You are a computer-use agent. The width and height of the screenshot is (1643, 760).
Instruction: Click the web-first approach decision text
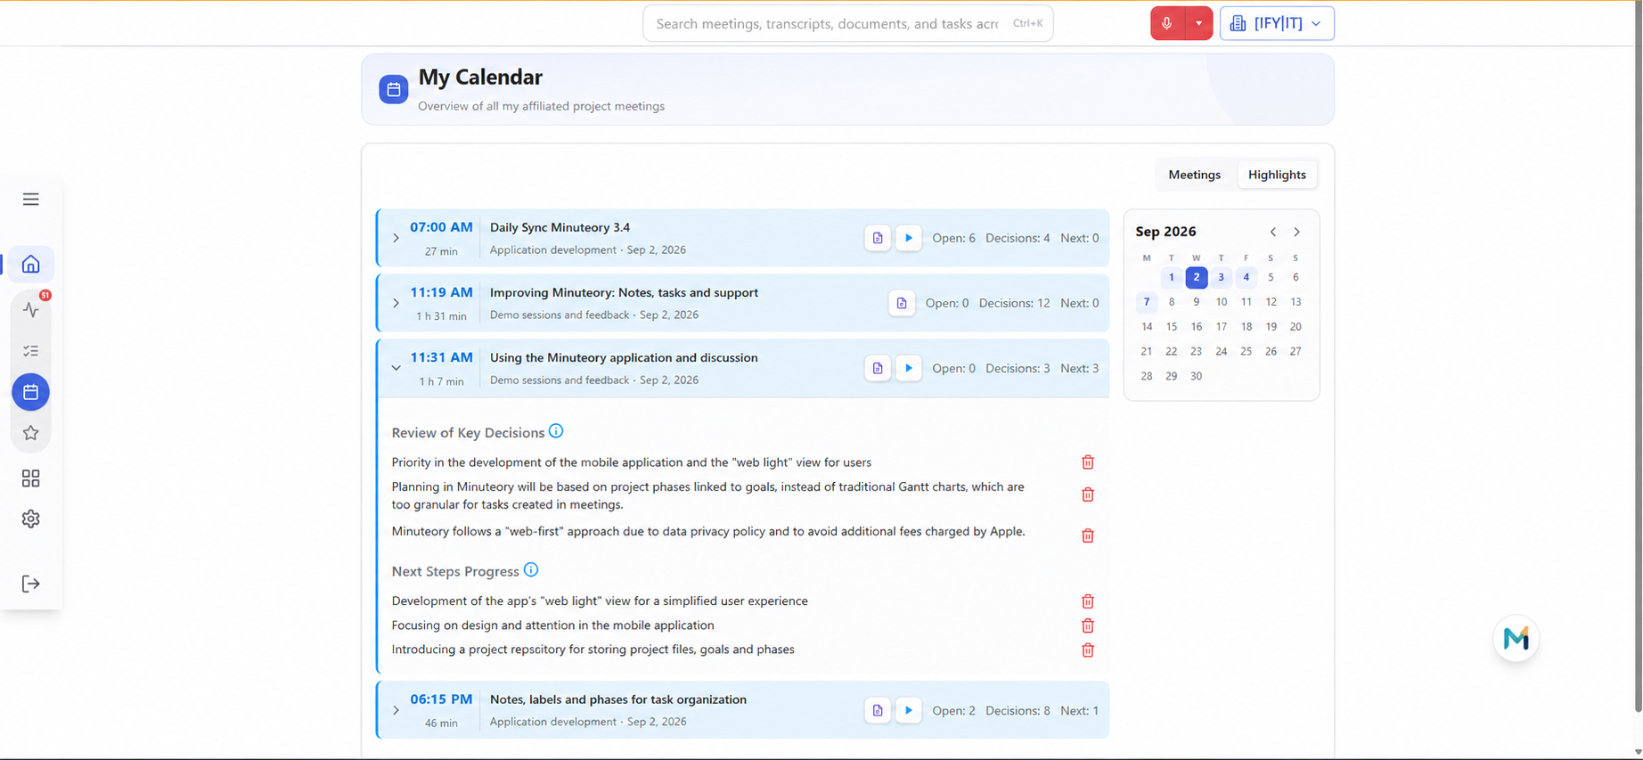(x=708, y=531)
